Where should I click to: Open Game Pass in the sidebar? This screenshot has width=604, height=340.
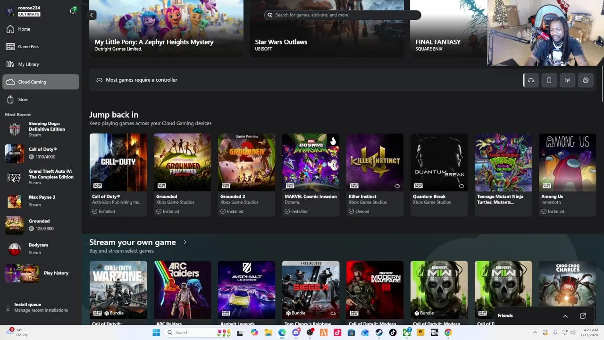click(41, 47)
